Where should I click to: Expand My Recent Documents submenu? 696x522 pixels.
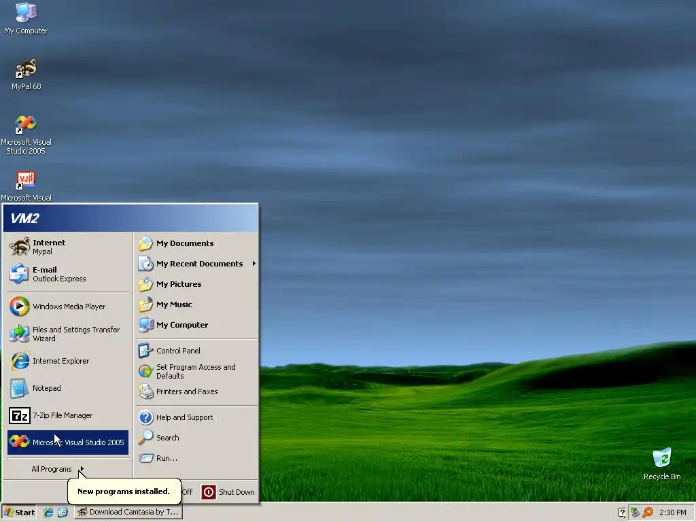[197, 264]
